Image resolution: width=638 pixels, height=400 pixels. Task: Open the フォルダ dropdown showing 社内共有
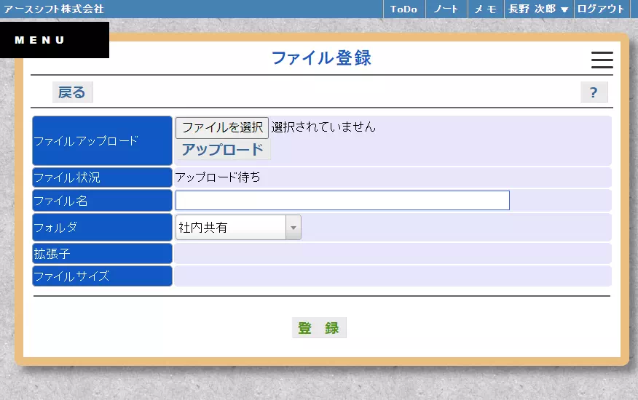(x=238, y=227)
